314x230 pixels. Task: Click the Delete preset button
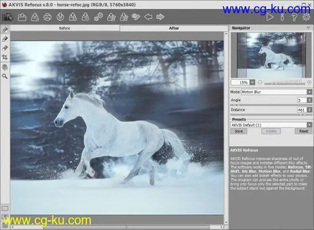(x=271, y=131)
